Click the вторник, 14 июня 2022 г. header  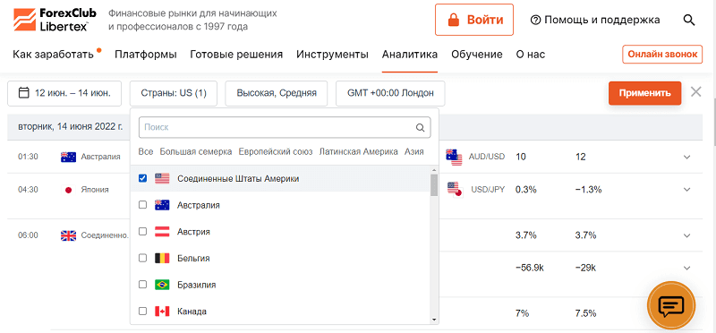click(x=71, y=127)
